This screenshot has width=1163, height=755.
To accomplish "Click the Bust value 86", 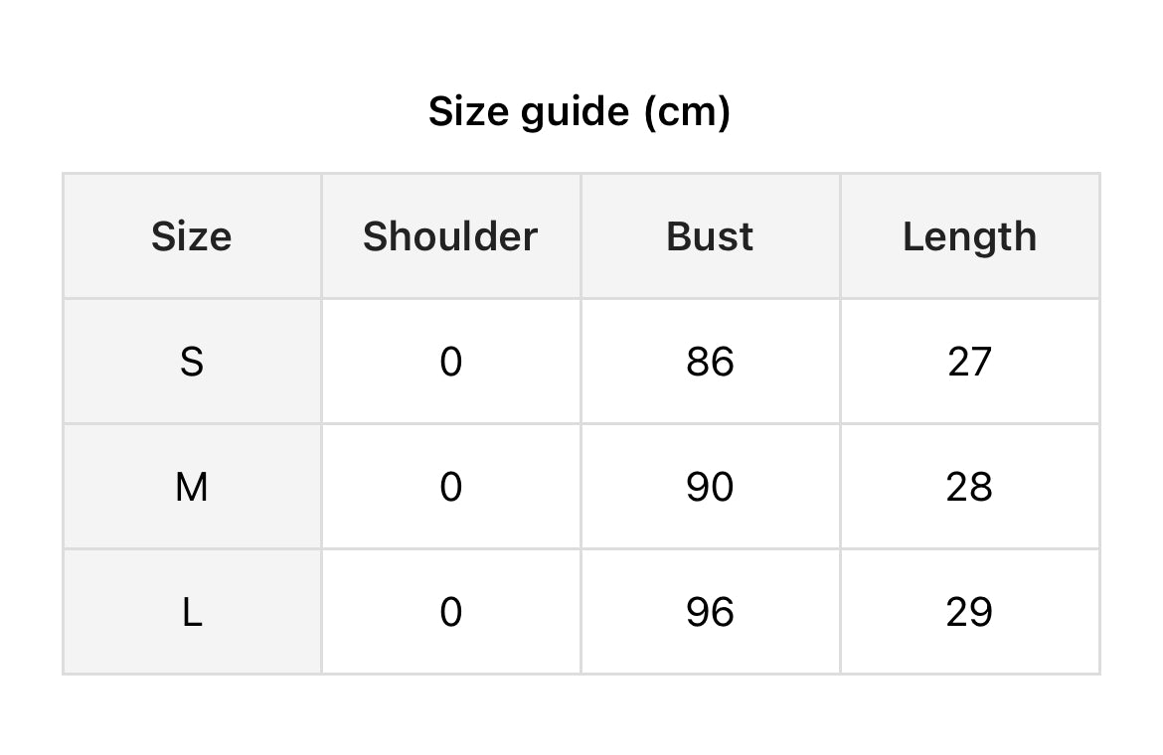I will point(710,362).
